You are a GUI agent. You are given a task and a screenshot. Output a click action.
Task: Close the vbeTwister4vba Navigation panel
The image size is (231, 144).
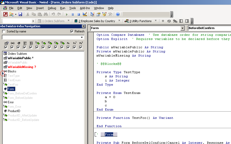(x=84, y=26)
